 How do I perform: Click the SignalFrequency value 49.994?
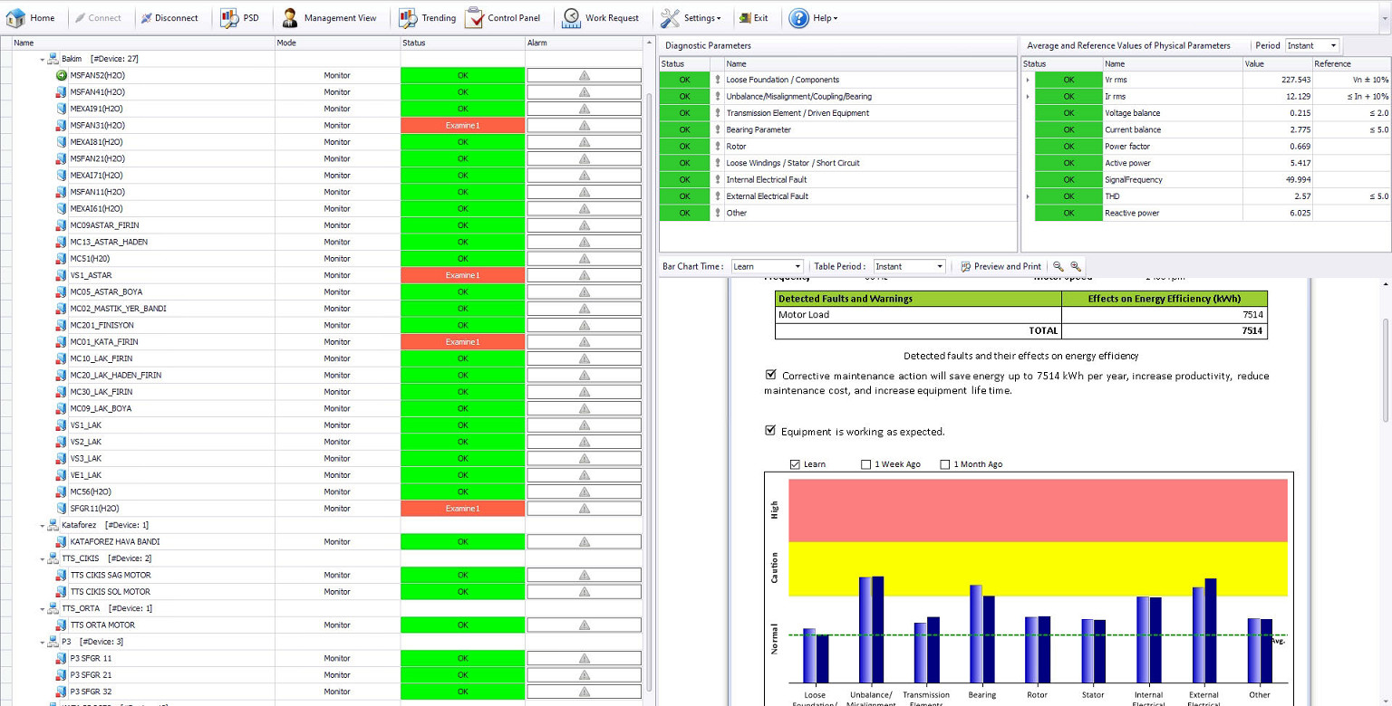tap(1297, 179)
